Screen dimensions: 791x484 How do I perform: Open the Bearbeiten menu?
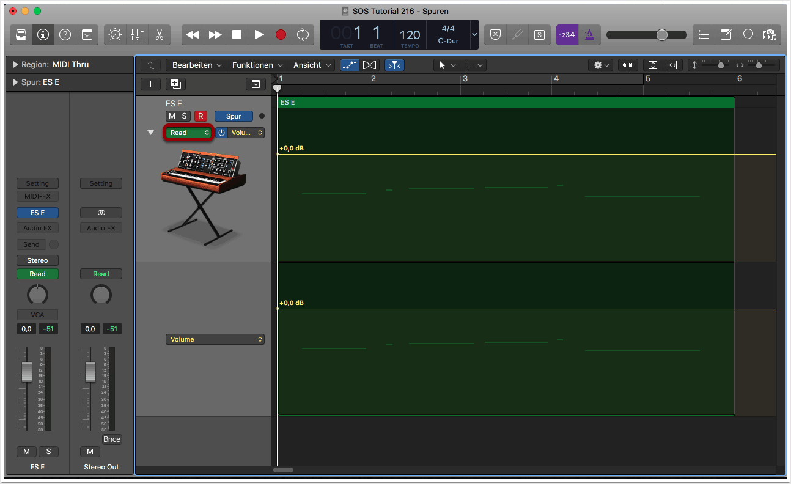(x=197, y=65)
